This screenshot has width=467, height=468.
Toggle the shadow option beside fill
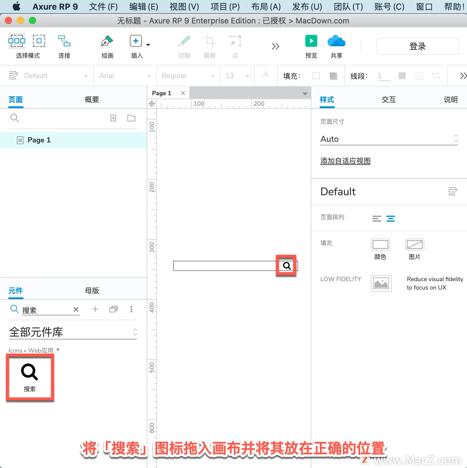click(333, 76)
